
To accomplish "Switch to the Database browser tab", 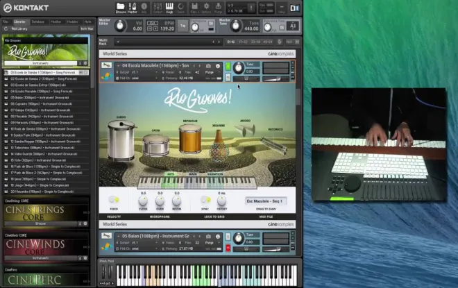I will click(x=37, y=22).
